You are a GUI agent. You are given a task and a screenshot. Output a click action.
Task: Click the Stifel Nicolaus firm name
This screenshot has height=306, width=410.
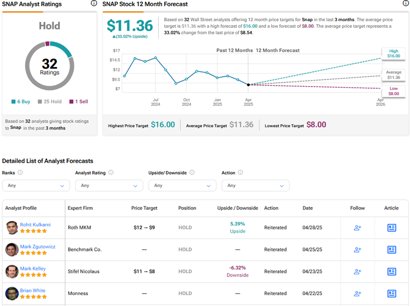pyautogui.click(x=83, y=272)
